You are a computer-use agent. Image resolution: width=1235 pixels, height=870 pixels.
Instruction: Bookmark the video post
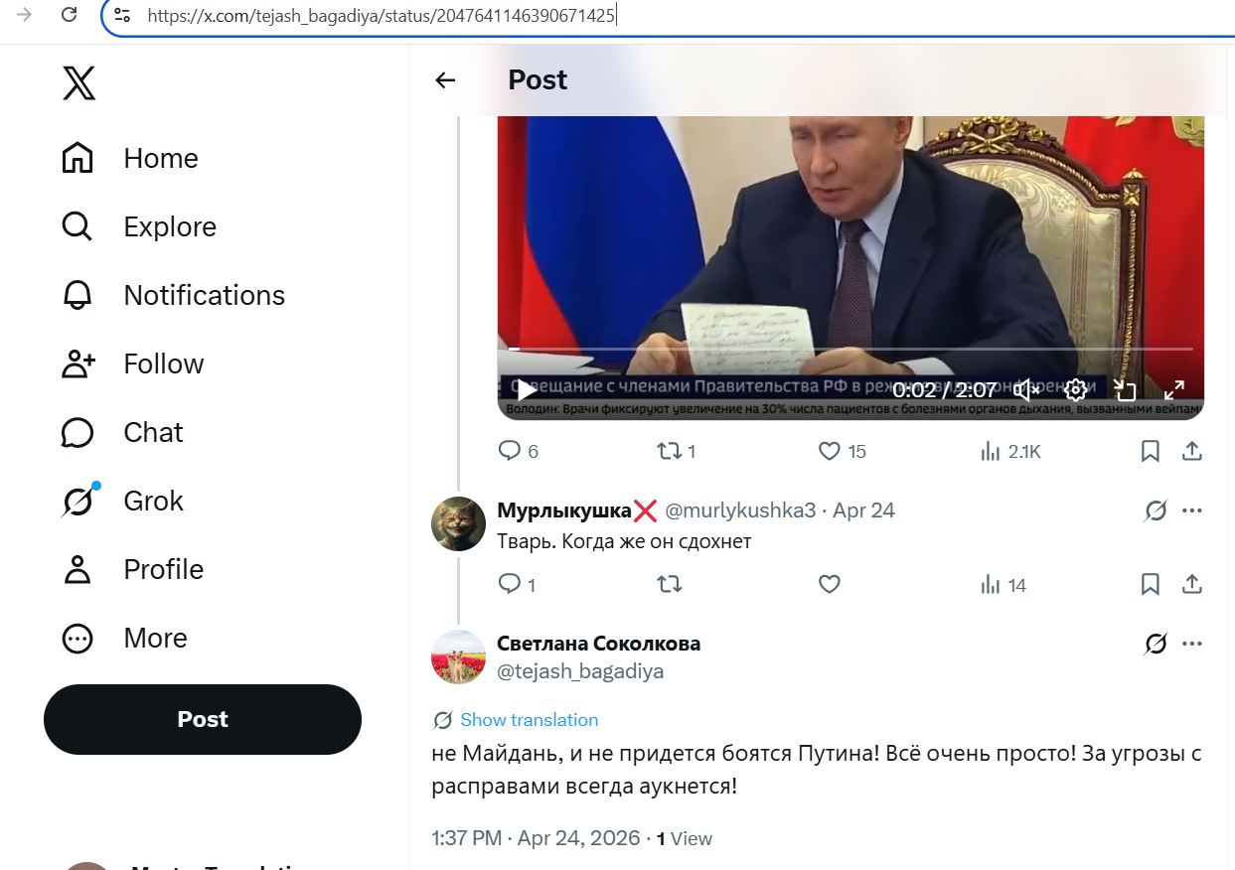[x=1150, y=452]
